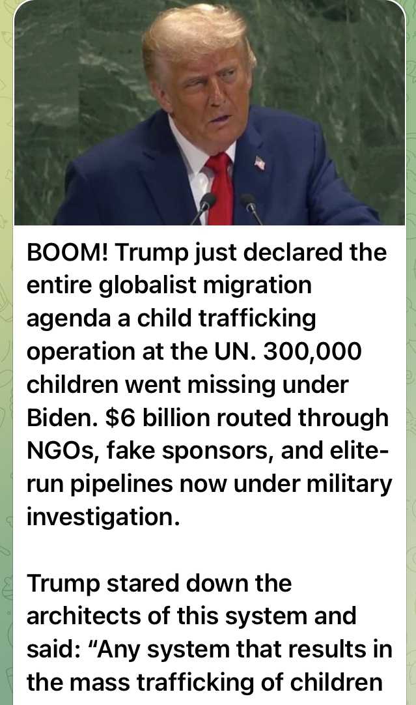Click the word "globalist" in second line

pyautogui.click(x=148, y=285)
